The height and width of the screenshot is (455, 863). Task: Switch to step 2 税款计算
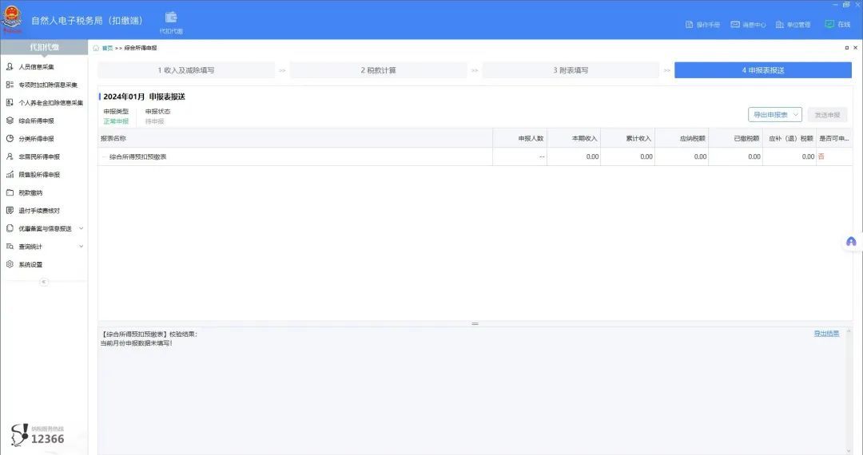(378, 70)
